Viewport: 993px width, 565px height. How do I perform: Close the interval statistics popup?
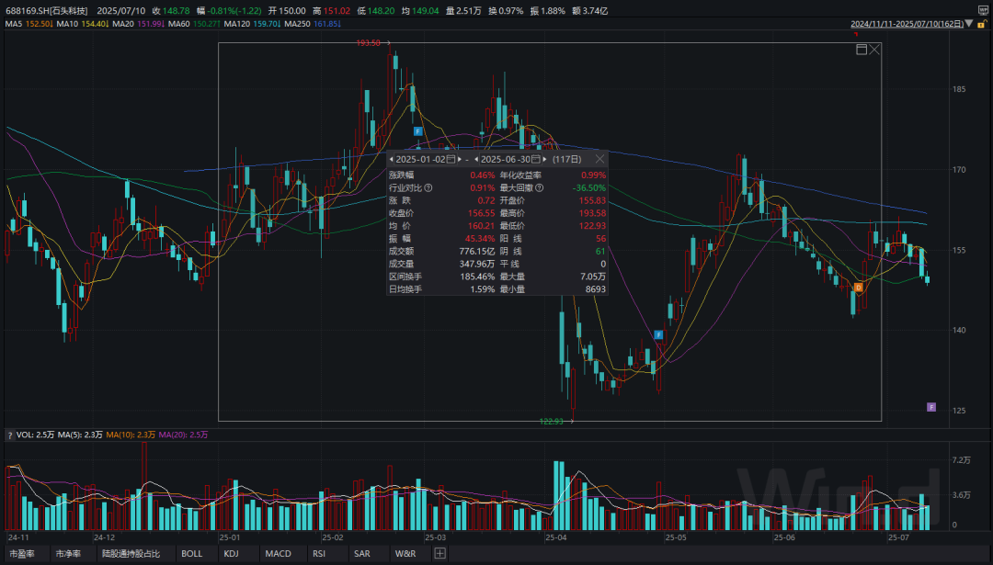pos(599,159)
